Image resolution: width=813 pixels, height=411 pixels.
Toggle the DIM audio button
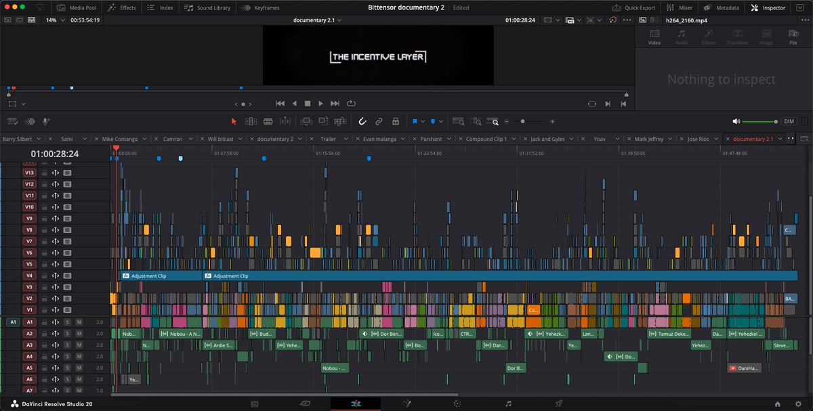(789, 121)
